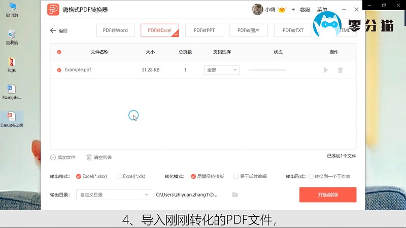
Task: Click the 31.28 KB size cell
Action: point(150,70)
